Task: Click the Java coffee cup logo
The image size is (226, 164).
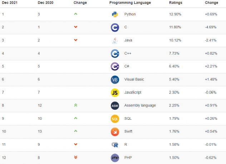Action: click(x=115, y=40)
